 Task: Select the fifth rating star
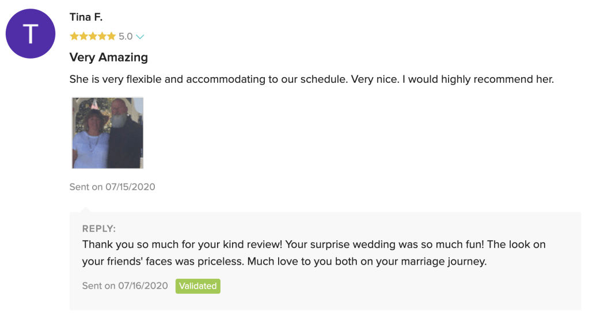(111, 37)
